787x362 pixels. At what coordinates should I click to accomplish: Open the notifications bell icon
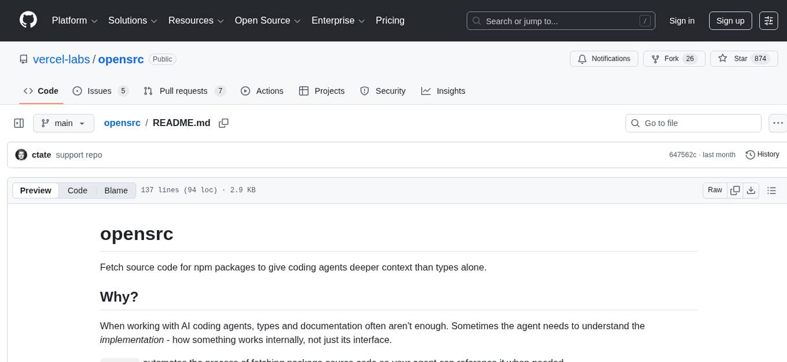pos(582,58)
